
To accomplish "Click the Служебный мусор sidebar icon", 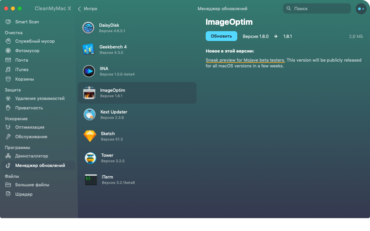I will [8, 41].
